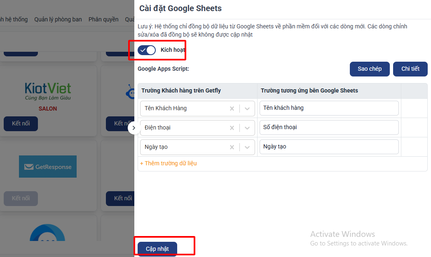Add field via Thêm trường dữ liệu
This screenshot has height=257, width=431.
pos(169,163)
